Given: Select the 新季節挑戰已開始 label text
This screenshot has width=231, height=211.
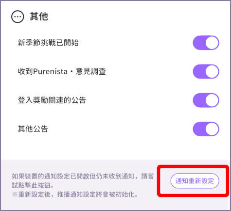Looking at the screenshot, I should click(x=48, y=43).
